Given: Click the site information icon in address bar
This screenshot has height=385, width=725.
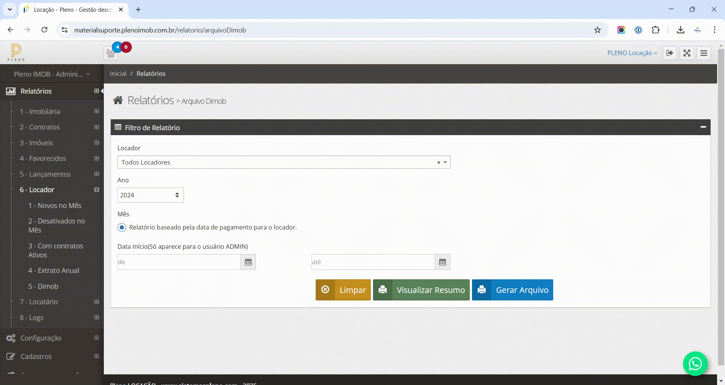Looking at the screenshot, I should pos(65,30).
